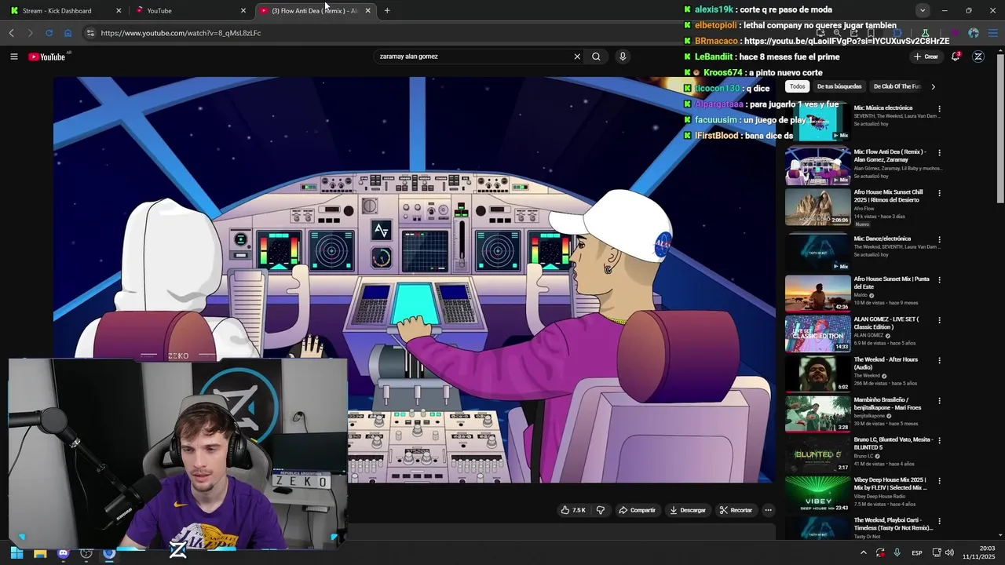Open Vibey Deep House Mix 2025 thumbnail
This screenshot has height=565, width=1005.
click(817, 494)
